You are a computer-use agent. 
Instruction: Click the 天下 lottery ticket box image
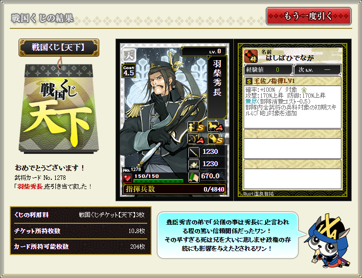tap(59, 108)
